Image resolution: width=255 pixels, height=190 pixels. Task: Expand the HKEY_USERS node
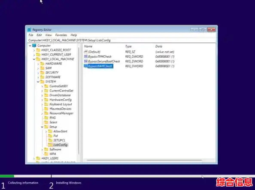pyautogui.click(x=34, y=158)
